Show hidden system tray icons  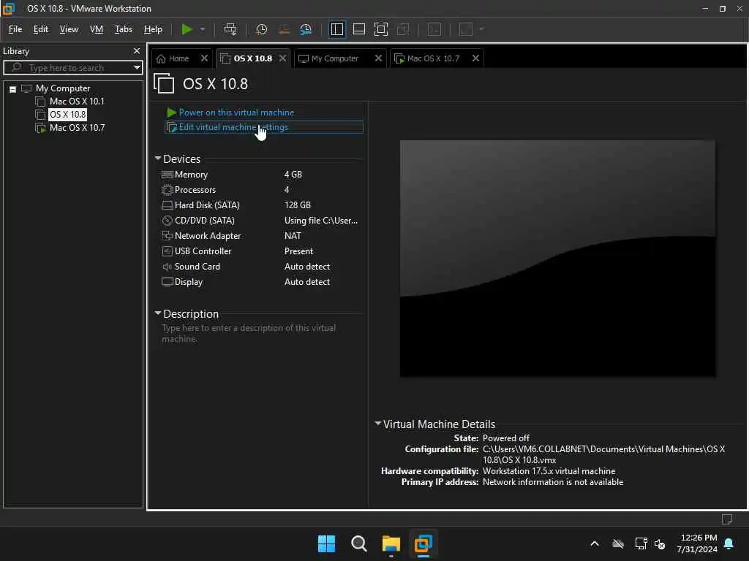tap(595, 543)
